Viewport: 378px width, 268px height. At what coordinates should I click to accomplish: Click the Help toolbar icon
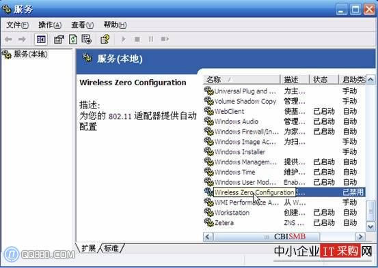coord(105,40)
